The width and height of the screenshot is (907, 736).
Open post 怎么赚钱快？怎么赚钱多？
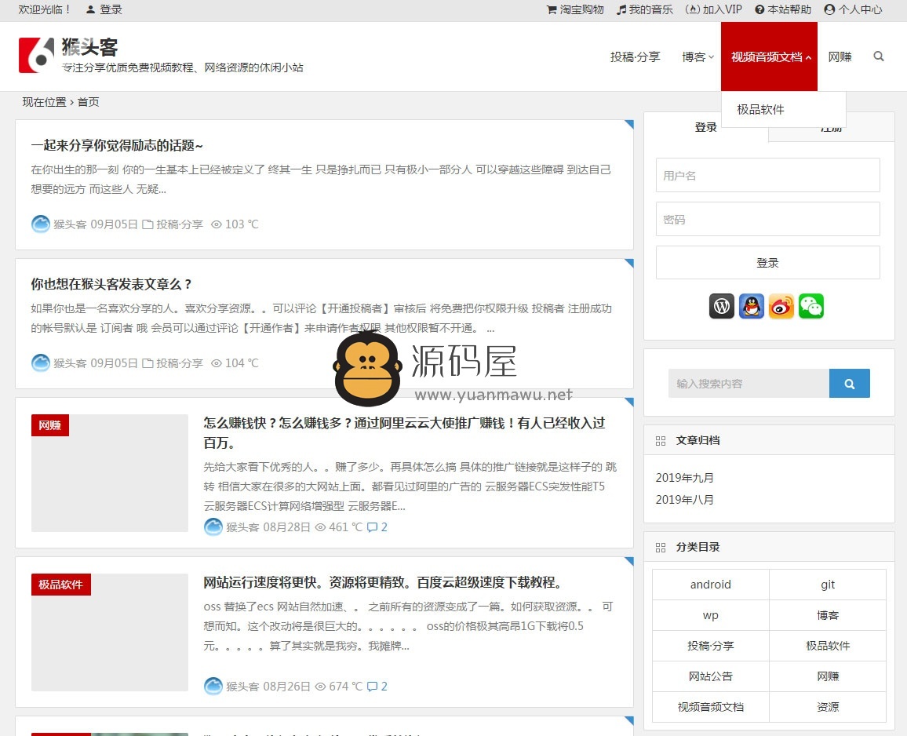point(404,433)
